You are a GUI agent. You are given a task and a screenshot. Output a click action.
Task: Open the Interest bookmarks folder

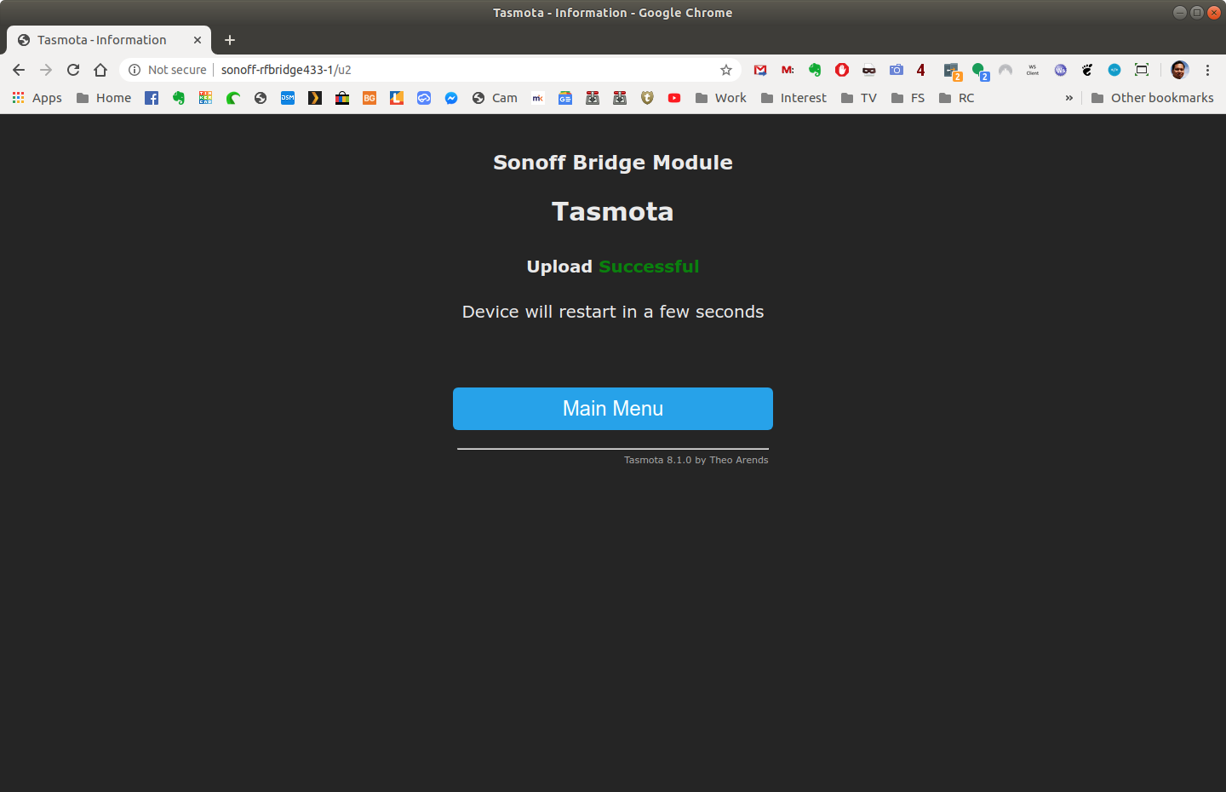tap(793, 98)
